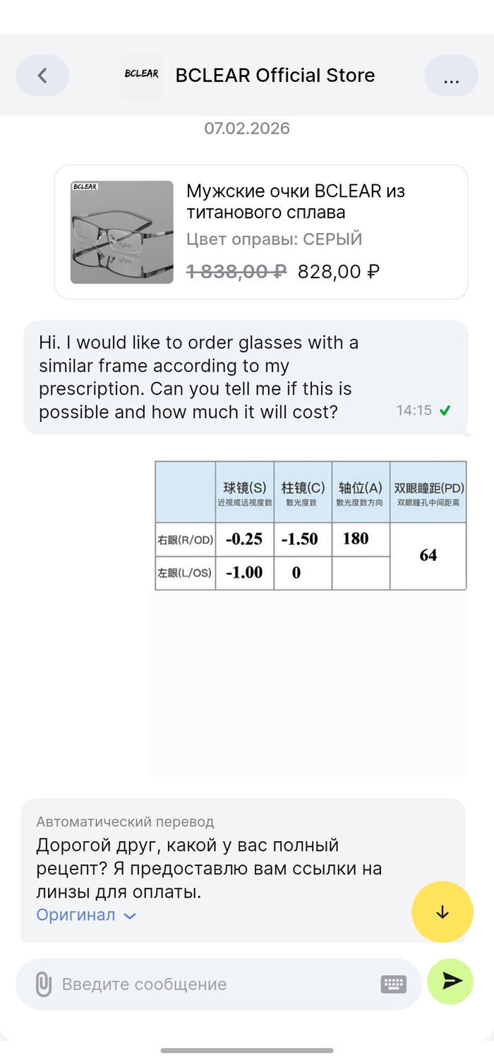Tap the green read checkmark on message
The height and width of the screenshot is (1060, 494).
click(445, 410)
